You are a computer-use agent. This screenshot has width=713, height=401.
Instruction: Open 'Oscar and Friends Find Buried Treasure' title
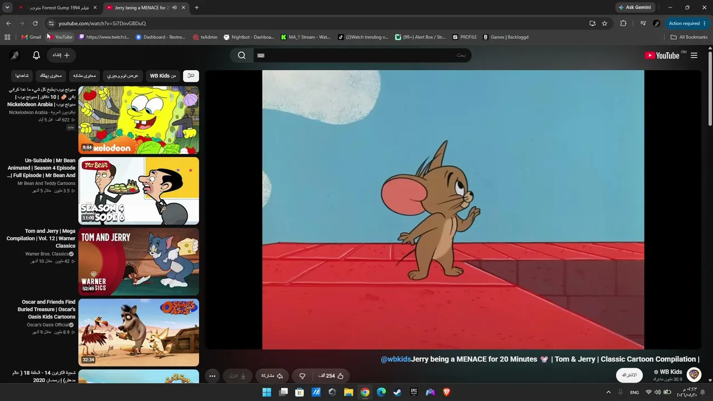[x=46, y=309]
